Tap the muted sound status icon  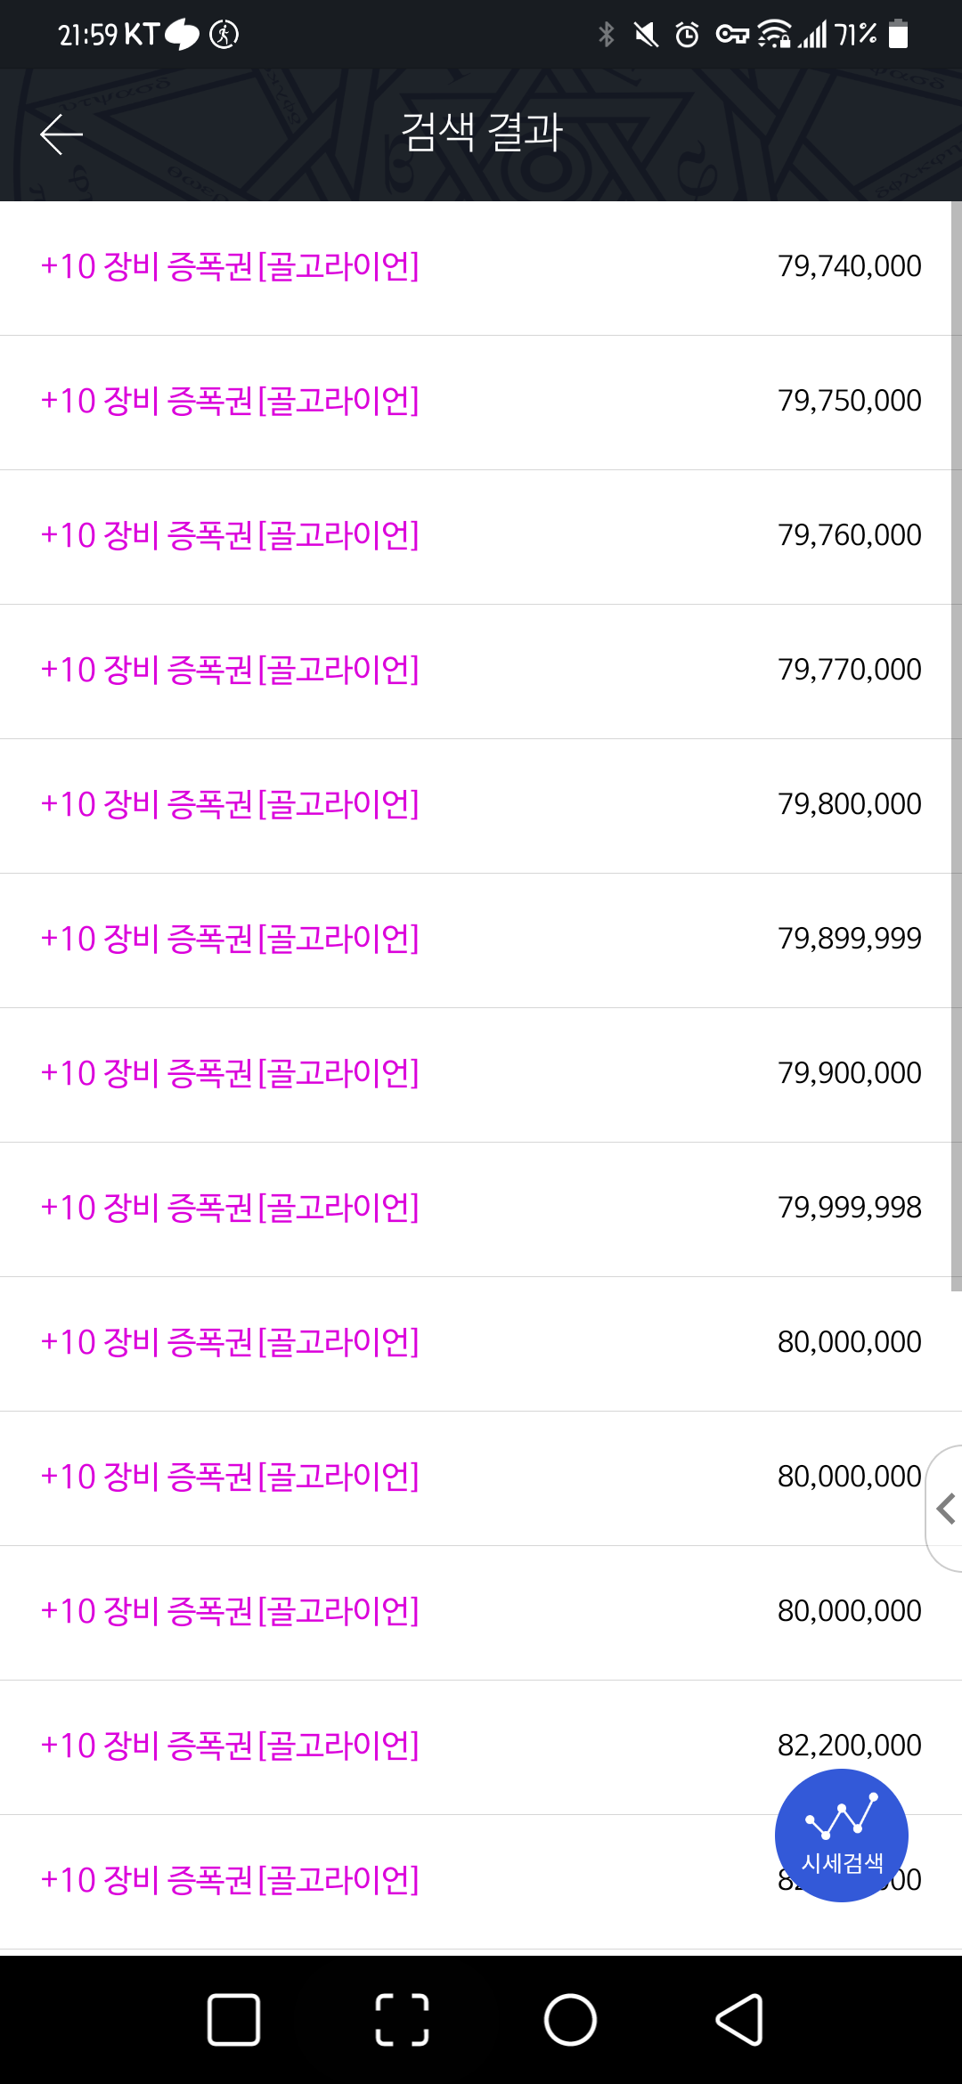pyautogui.click(x=646, y=35)
